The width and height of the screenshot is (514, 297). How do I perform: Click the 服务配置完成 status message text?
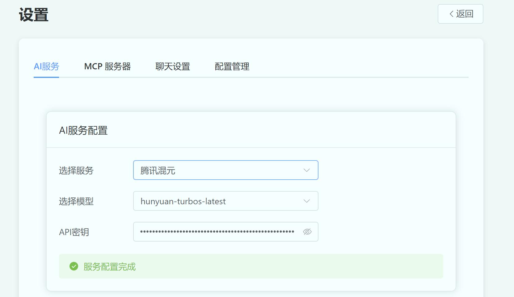(x=110, y=266)
